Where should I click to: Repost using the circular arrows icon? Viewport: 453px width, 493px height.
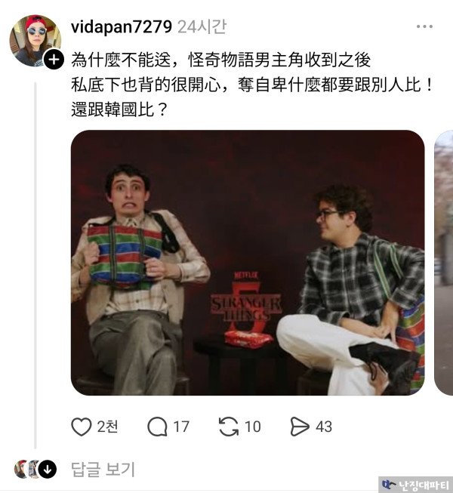229,427
